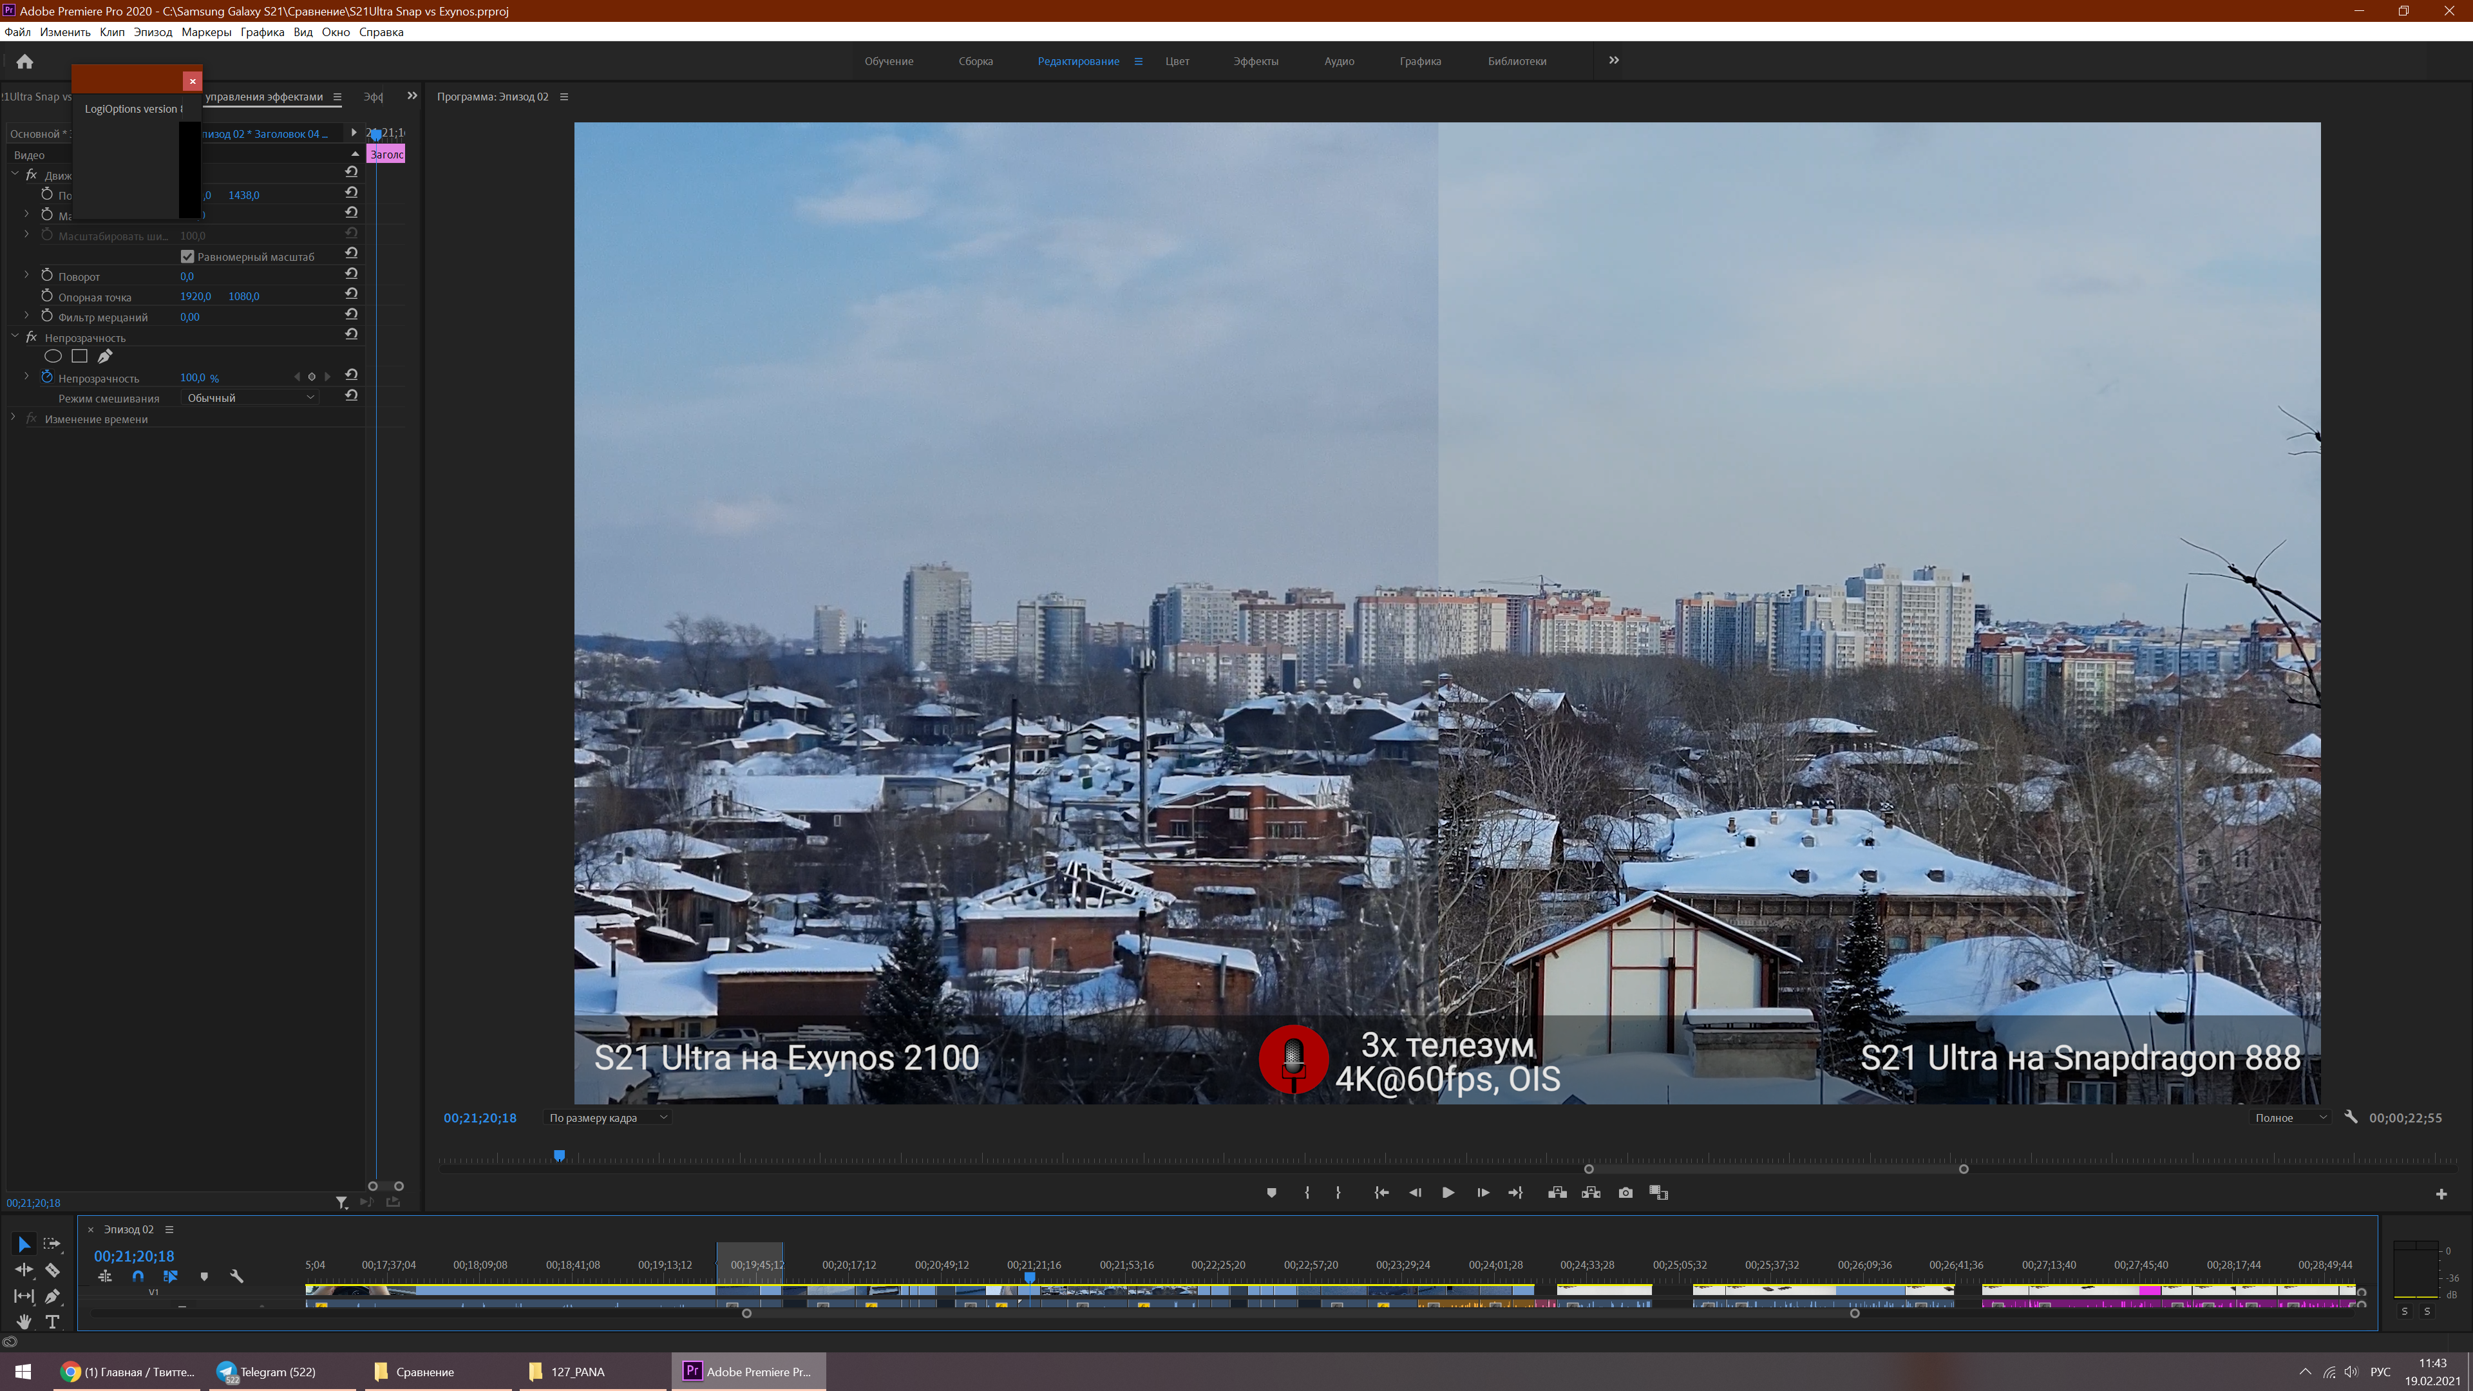2473x1391 pixels.
Task: Click the Mark Out button
Action: (x=1338, y=1192)
